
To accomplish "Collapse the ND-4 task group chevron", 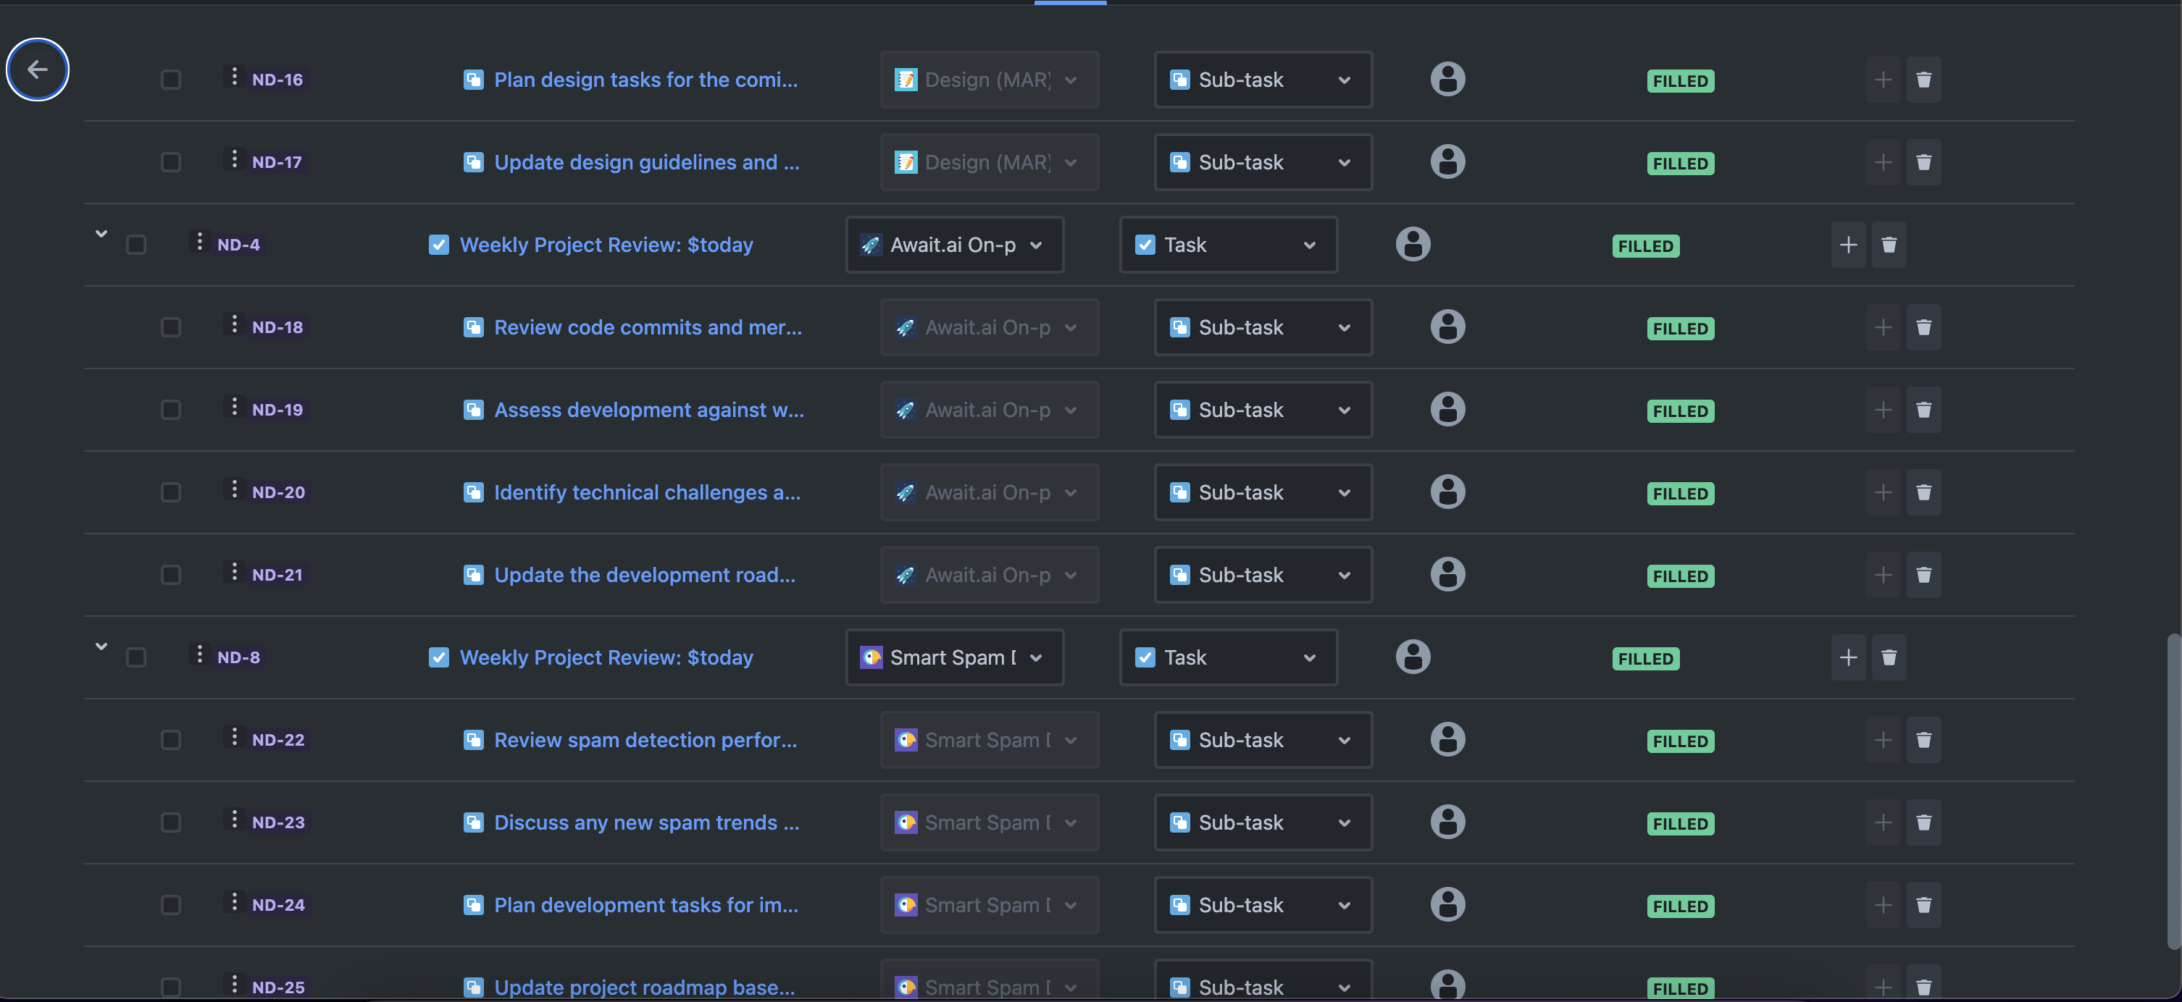I will coord(101,234).
